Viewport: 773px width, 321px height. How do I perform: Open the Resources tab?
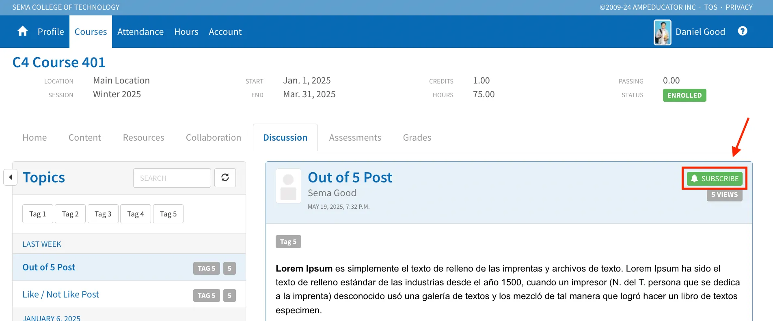144,137
